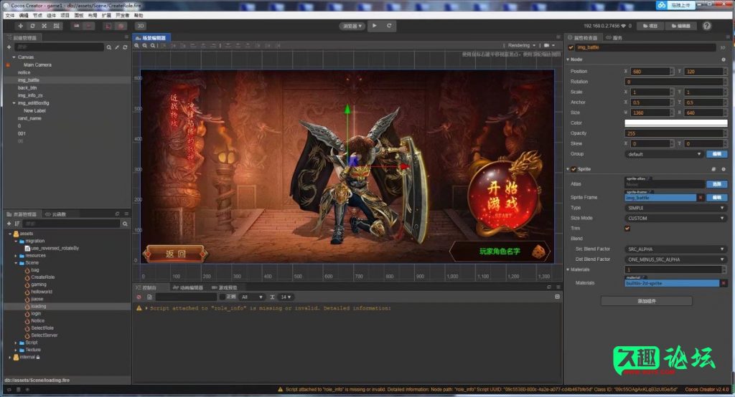The image size is (735, 397).
Task: Click the refresh icon in hierarchy panel
Action: click(x=125, y=47)
